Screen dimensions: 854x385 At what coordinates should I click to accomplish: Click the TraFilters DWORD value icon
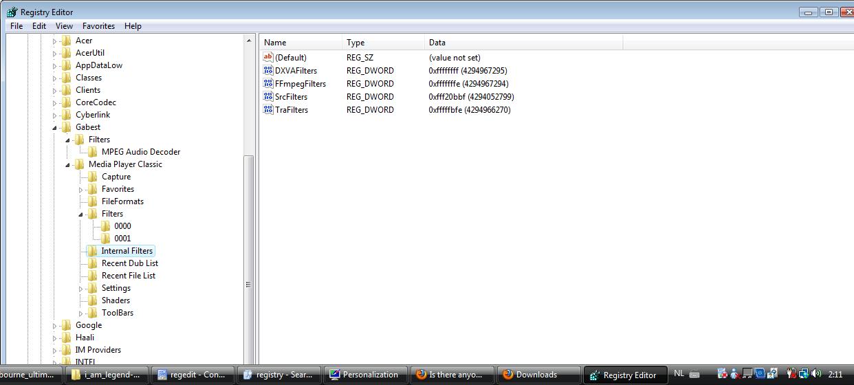268,110
